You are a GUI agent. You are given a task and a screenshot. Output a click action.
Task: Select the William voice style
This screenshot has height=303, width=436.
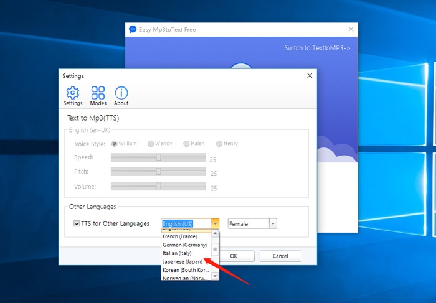pos(114,144)
